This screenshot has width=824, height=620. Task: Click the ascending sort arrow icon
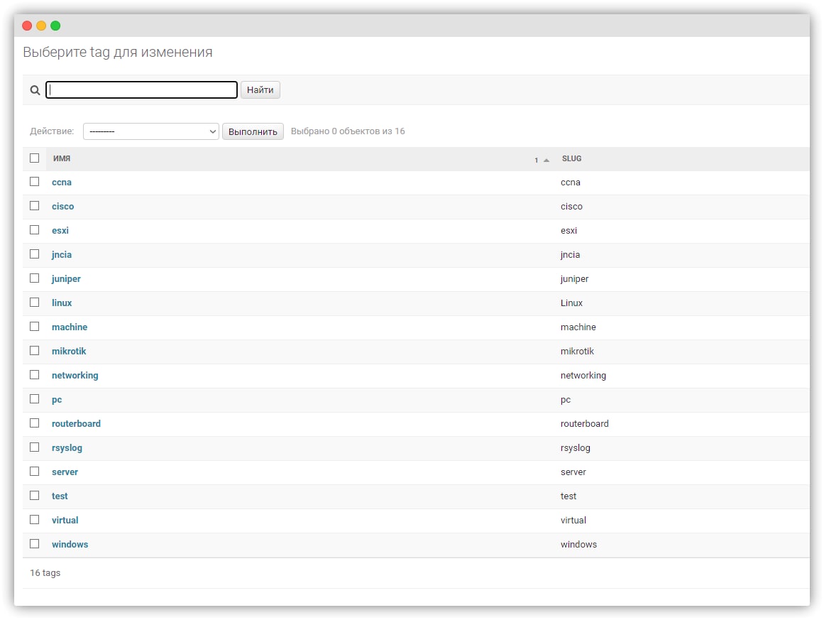coord(546,160)
